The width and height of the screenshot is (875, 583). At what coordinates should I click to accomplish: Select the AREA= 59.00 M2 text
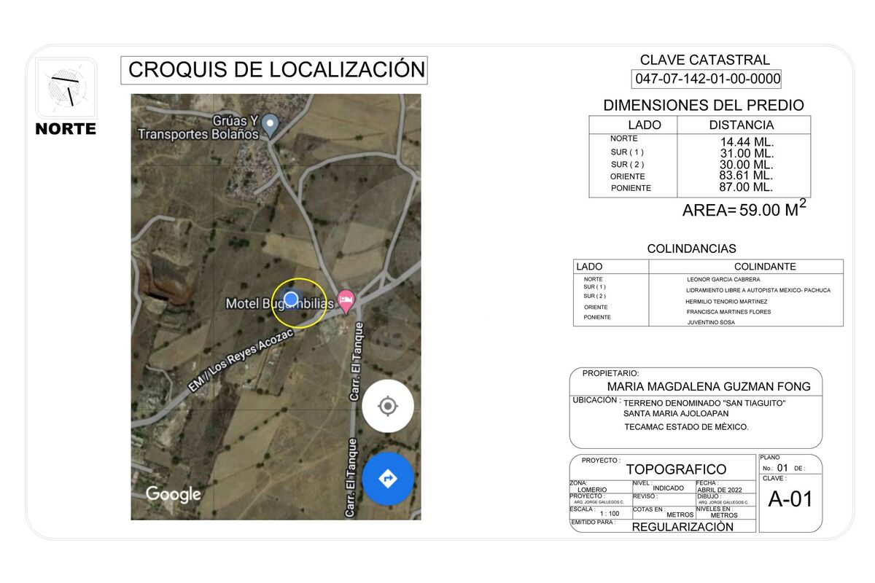(x=744, y=210)
